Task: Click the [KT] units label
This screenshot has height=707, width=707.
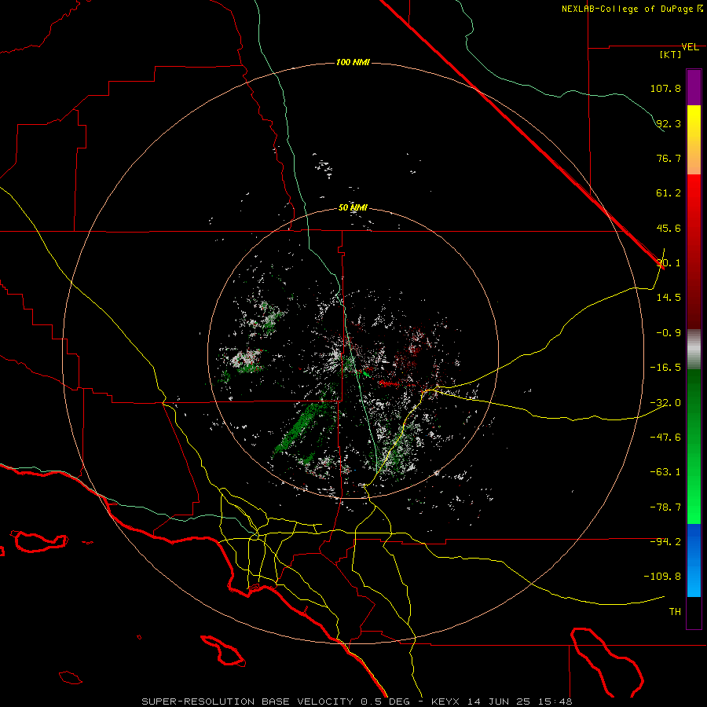Action: 671,54
